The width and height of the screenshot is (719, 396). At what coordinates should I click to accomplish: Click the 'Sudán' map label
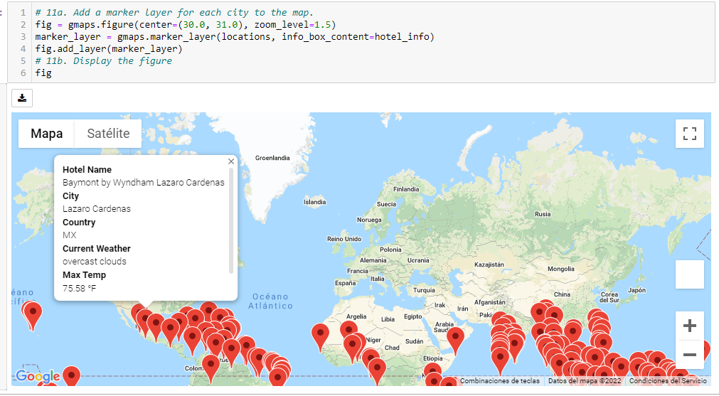point(414,341)
